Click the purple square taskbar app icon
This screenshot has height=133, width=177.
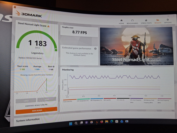click(86, 123)
